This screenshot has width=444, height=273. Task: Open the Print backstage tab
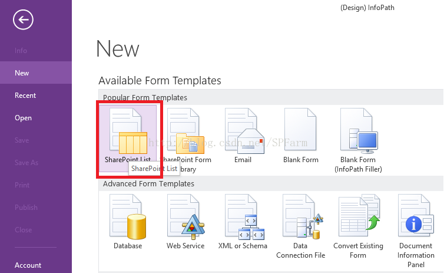tap(22, 185)
